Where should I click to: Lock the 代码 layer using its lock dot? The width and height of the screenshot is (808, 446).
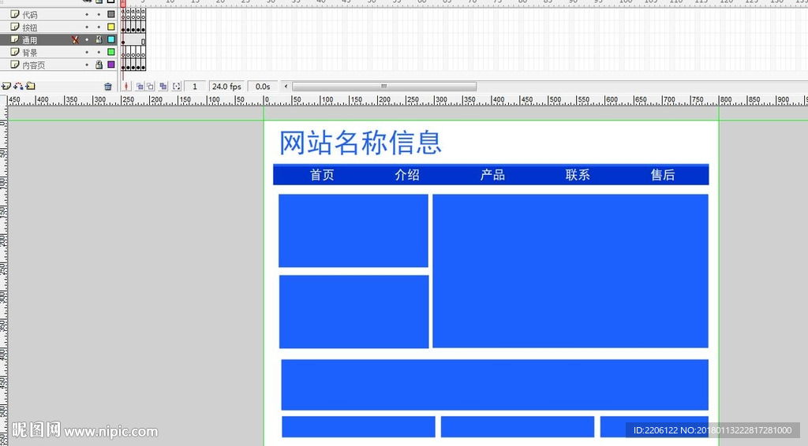click(x=99, y=14)
